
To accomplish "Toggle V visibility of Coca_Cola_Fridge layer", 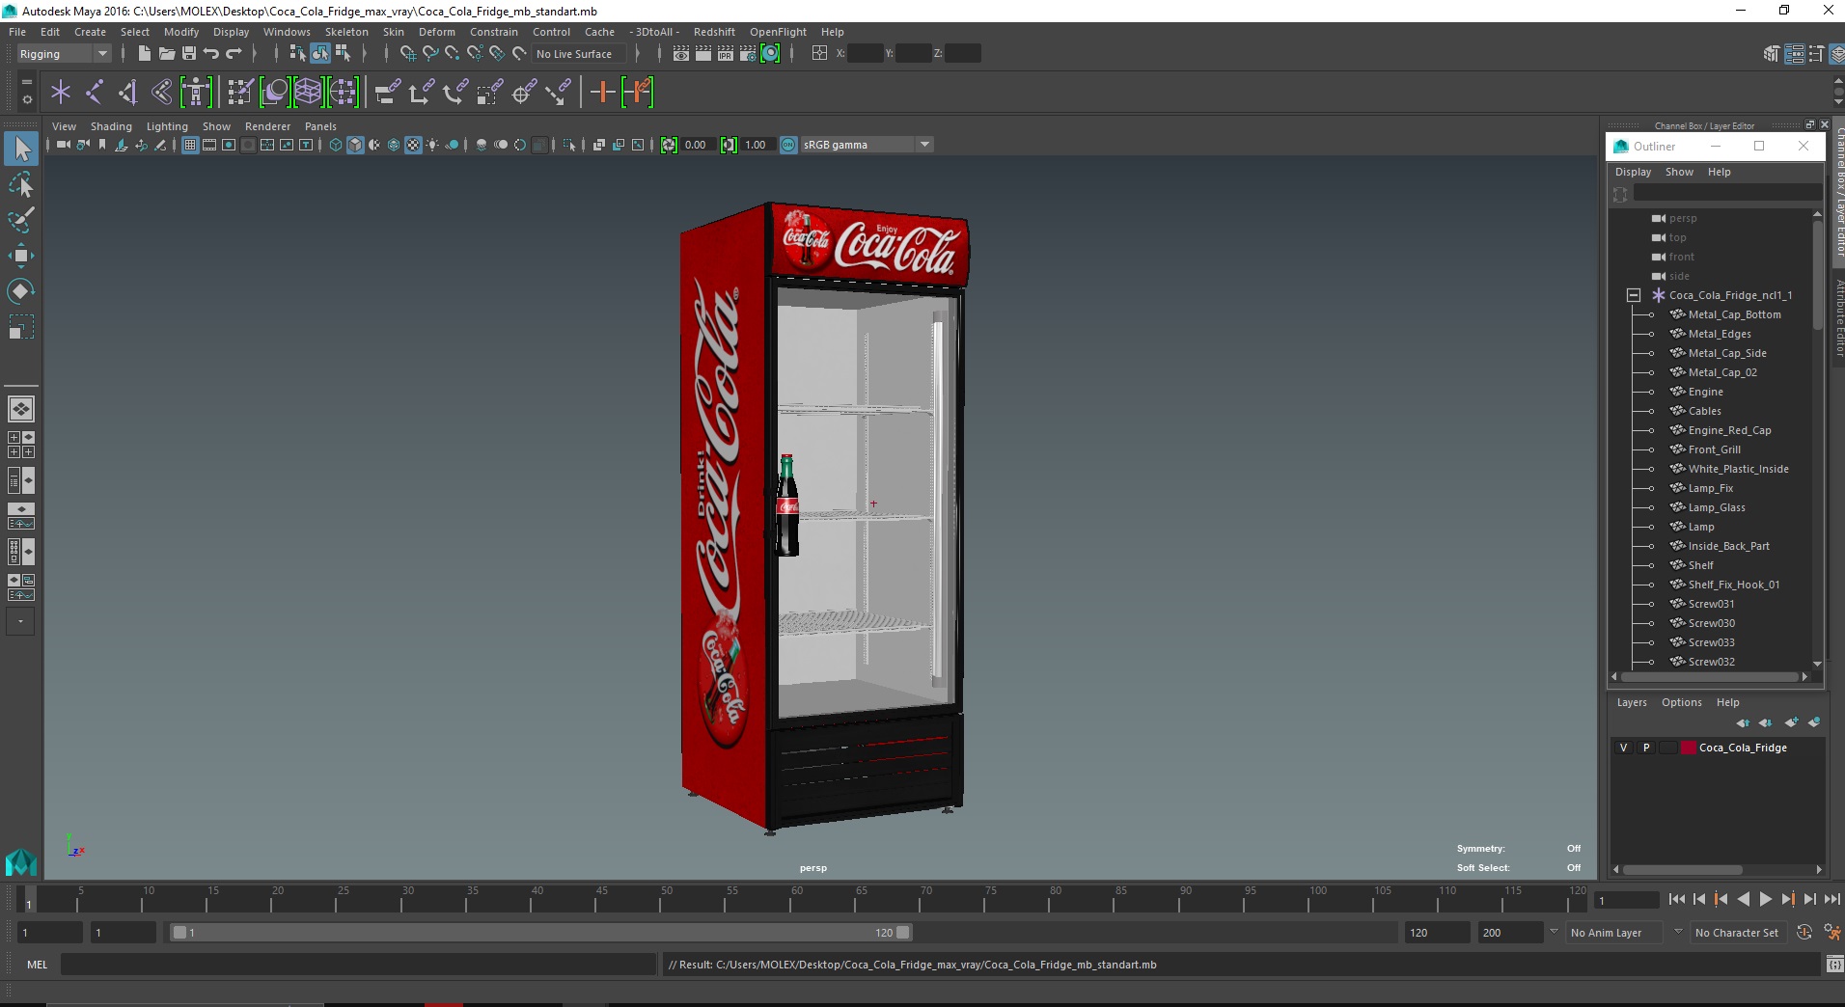I will [x=1624, y=748].
